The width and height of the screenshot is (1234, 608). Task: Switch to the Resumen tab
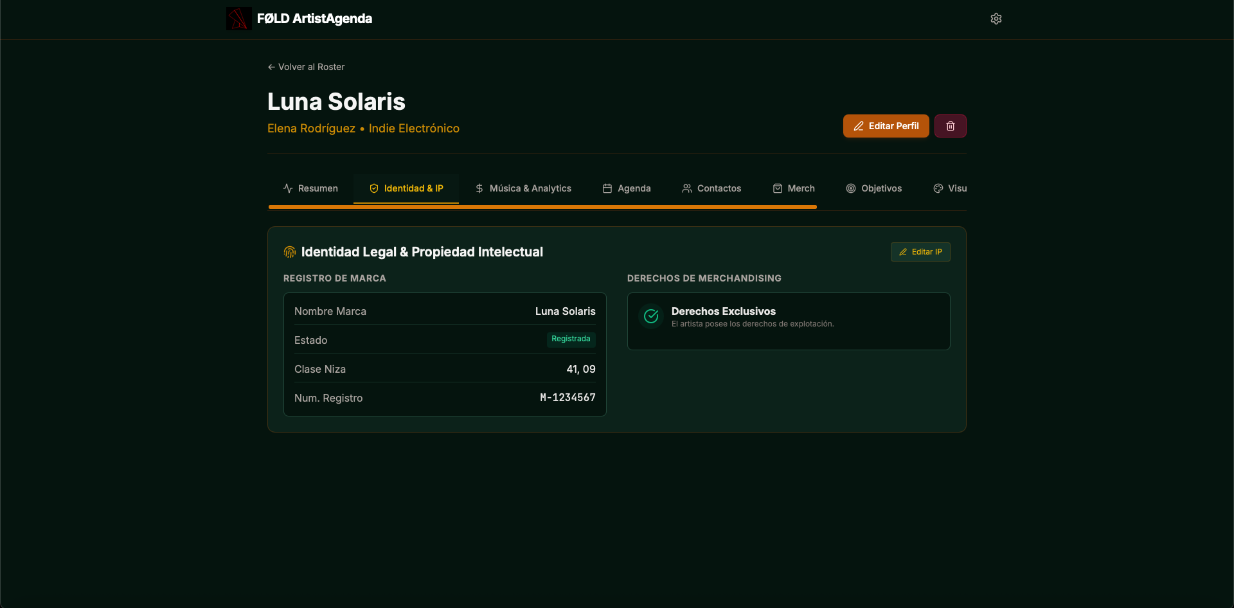tap(310, 188)
